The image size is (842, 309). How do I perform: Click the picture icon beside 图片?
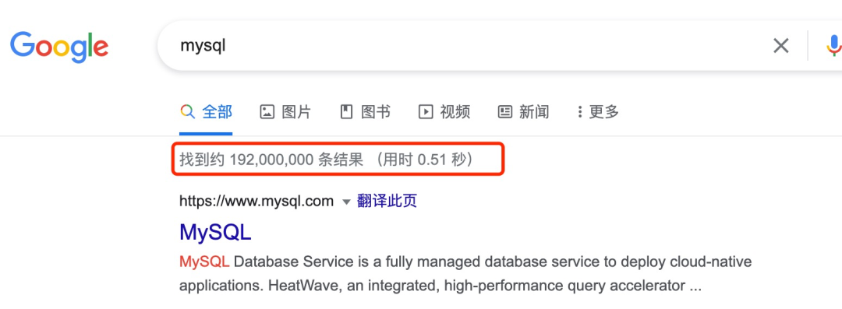[x=267, y=111]
